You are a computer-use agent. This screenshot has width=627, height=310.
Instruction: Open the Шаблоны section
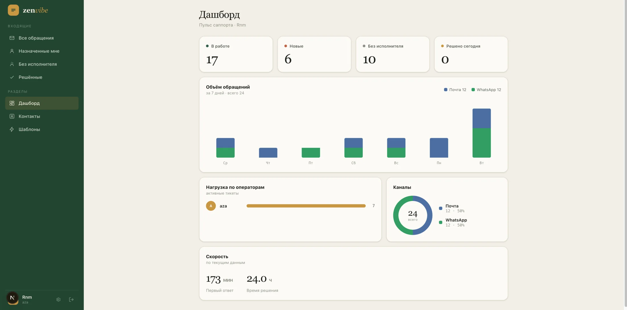[42, 129]
